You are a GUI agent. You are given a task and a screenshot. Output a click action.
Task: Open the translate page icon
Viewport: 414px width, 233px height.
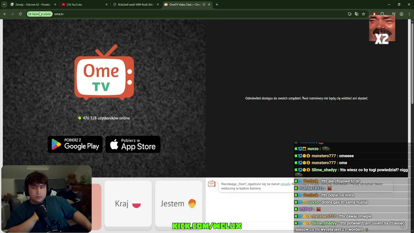(356, 14)
